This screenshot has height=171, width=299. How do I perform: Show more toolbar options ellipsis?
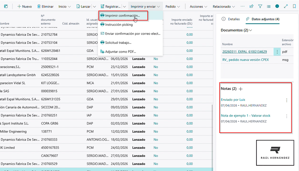(242, 6)
